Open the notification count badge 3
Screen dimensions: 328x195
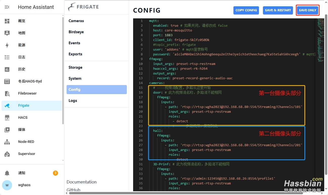(55, 173)
